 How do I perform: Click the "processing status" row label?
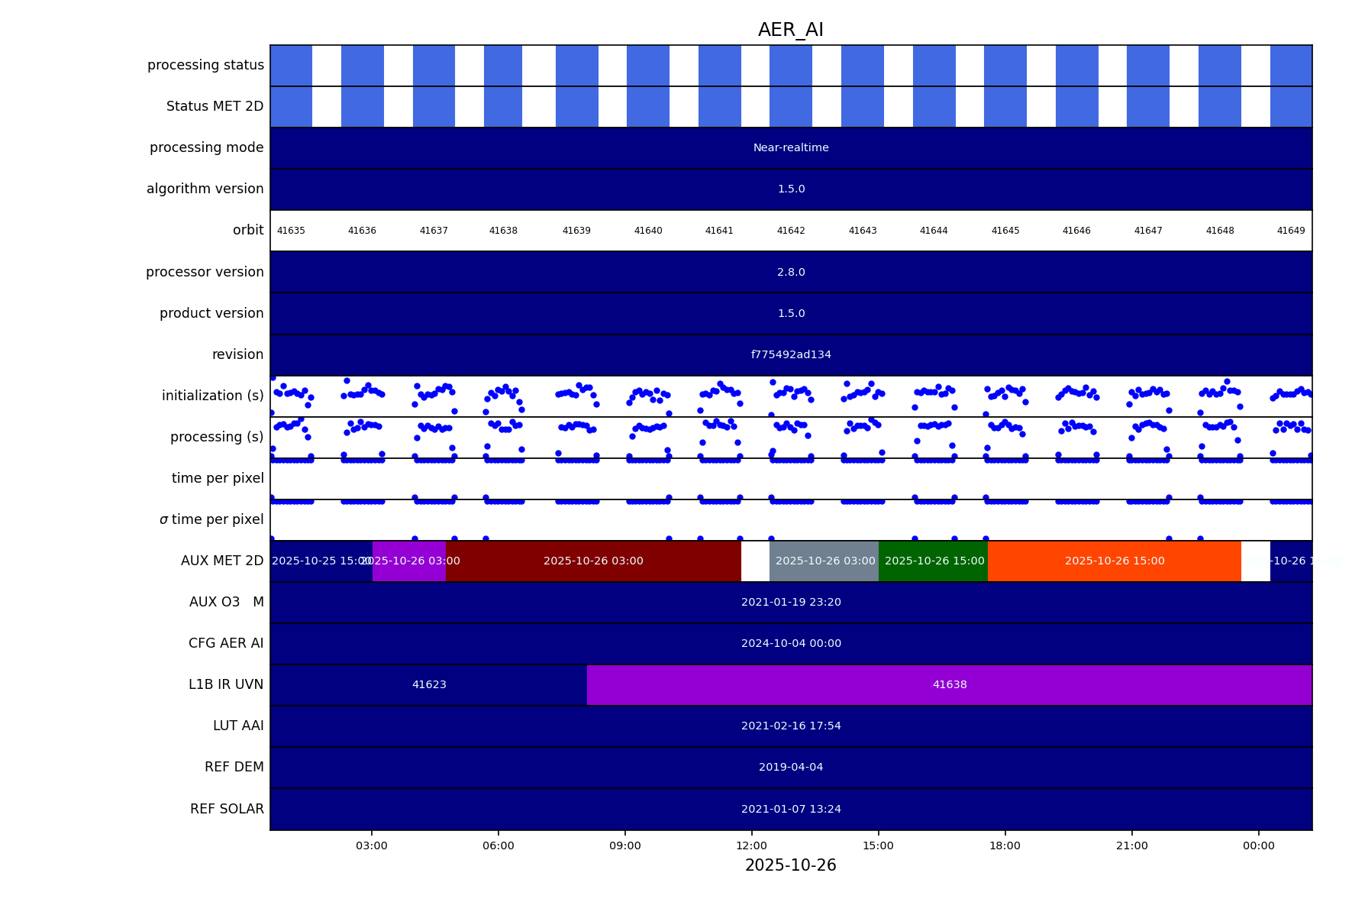[205, 66]
